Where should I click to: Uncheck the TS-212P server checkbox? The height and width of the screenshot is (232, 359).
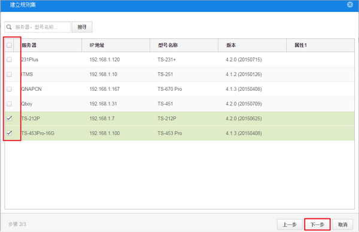pos(9,118)
